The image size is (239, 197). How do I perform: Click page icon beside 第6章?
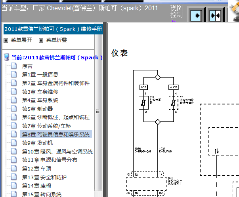coord(14,117)
